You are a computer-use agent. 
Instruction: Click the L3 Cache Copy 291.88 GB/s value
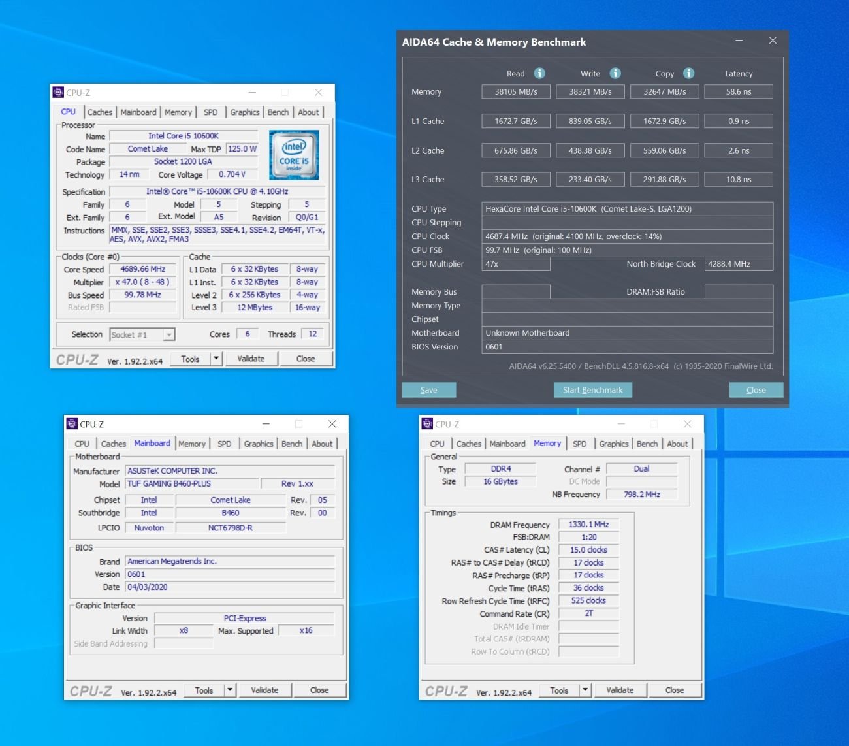(x=665, y=179)
